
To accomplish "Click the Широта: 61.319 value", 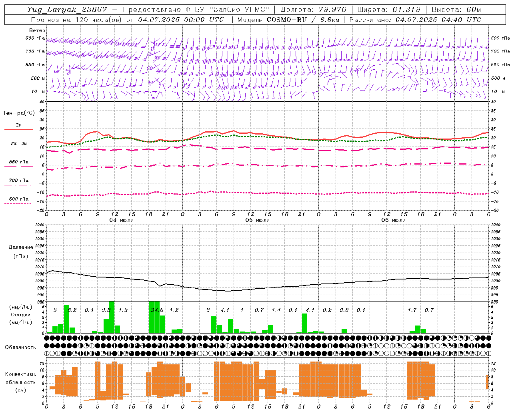I will click(389, 10).
